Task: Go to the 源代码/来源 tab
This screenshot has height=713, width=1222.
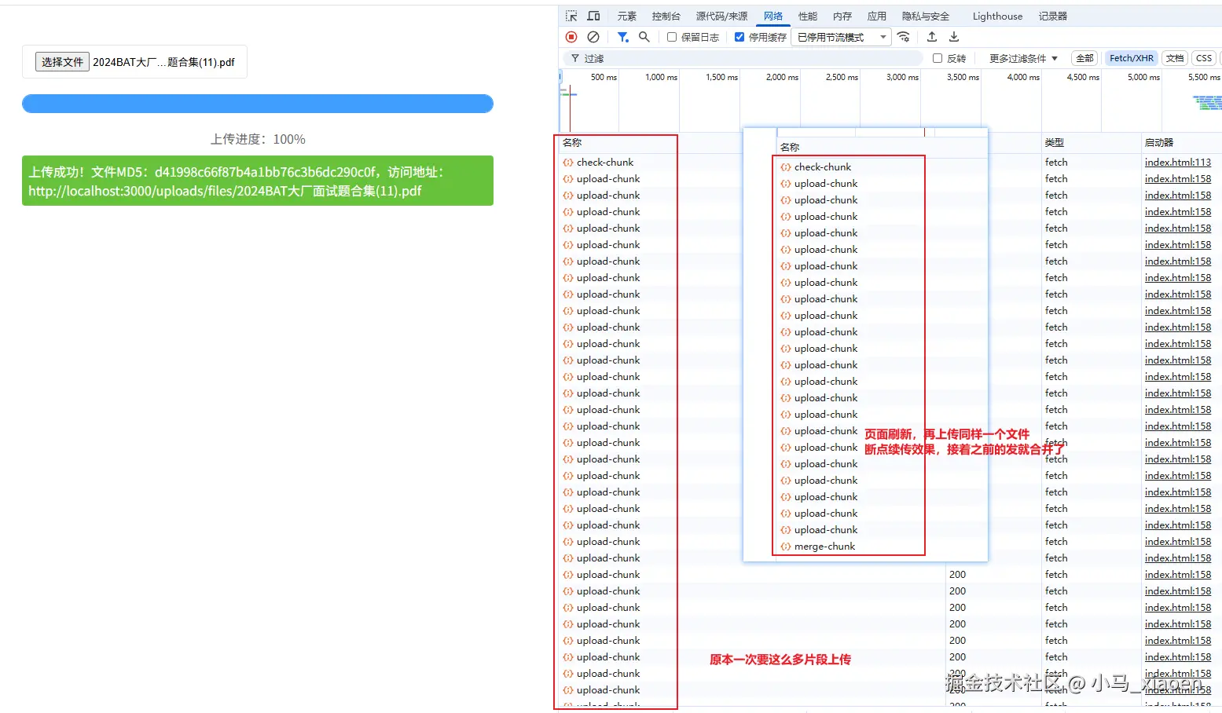Action: [x=721, y=16]
